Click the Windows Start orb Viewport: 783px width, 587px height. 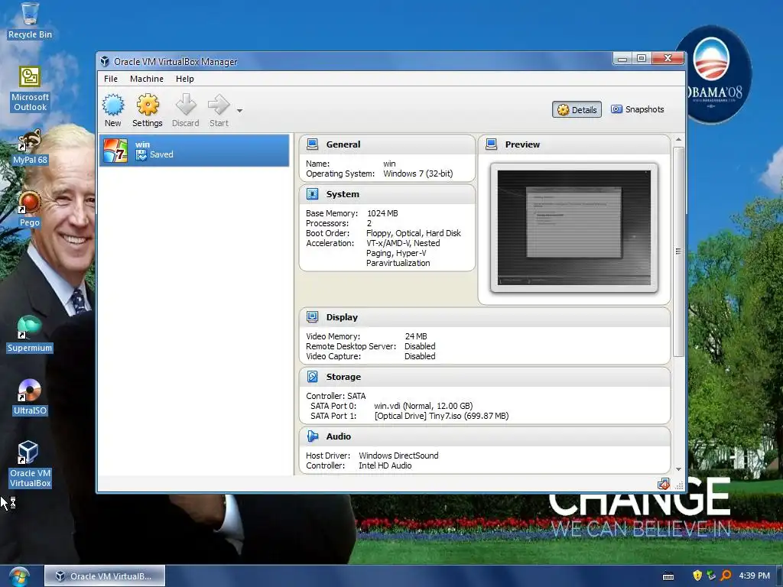click(19, 576)
